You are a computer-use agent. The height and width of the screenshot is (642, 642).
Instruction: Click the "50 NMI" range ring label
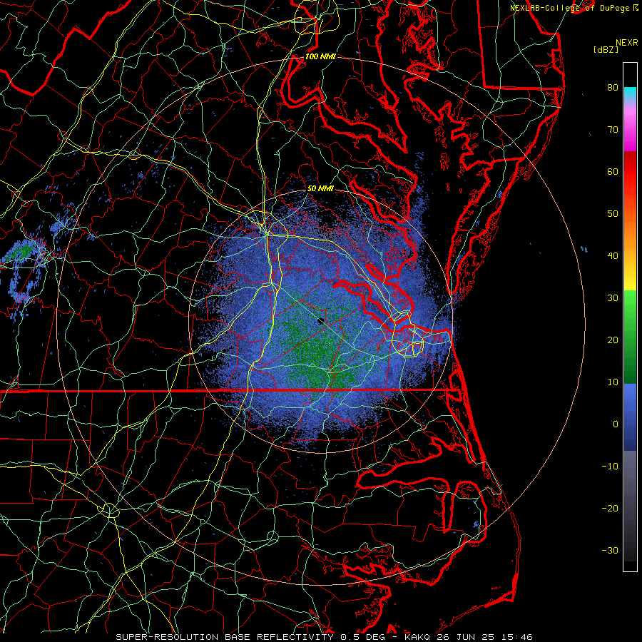[320, 189]
